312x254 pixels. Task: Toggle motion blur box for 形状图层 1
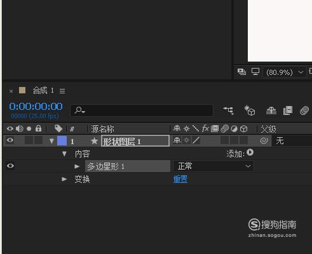[225, 140]
